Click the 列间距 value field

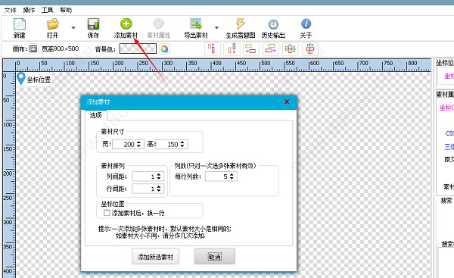tap(148, 176)
